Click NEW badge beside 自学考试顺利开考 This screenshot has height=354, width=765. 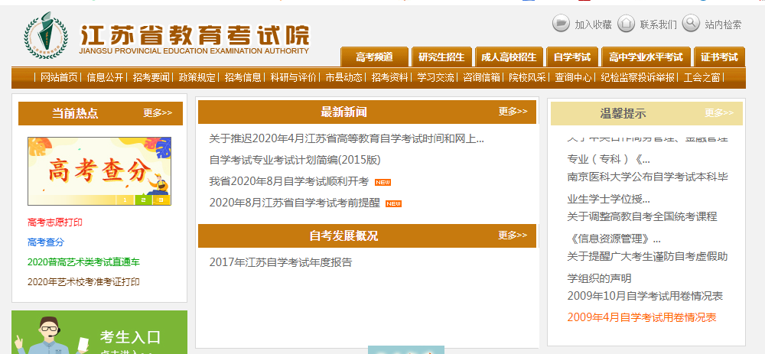tap(383, 183)
